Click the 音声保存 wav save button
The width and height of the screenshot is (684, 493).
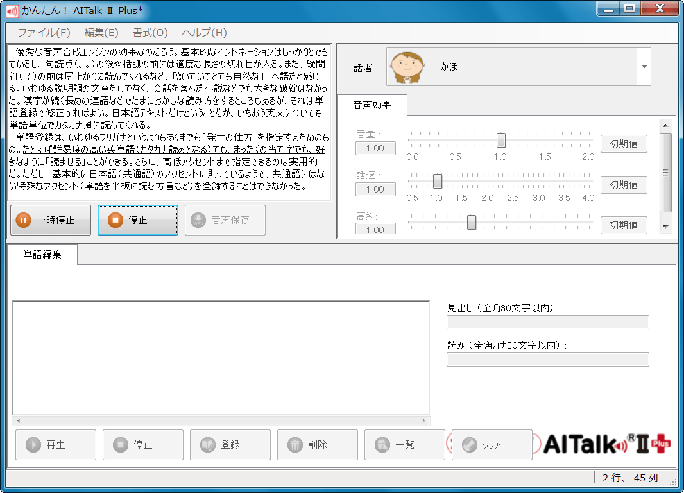point(225,220)
